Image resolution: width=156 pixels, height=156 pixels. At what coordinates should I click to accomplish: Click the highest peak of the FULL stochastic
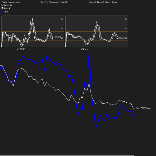coord(96,22)
